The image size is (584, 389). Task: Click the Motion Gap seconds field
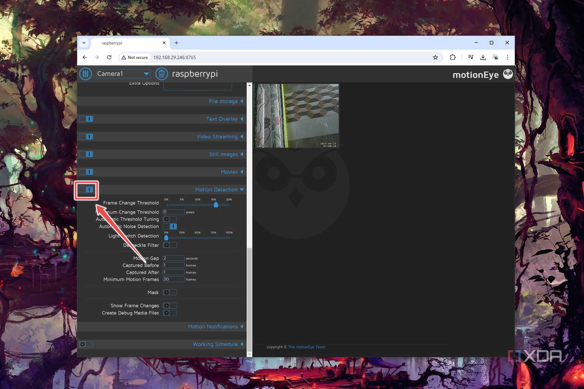click(x=173, y=258)
